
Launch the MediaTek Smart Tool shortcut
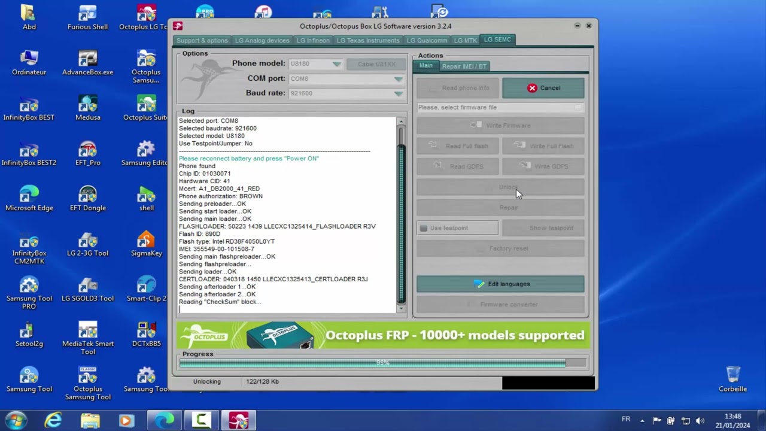click(x=87, y=339)
